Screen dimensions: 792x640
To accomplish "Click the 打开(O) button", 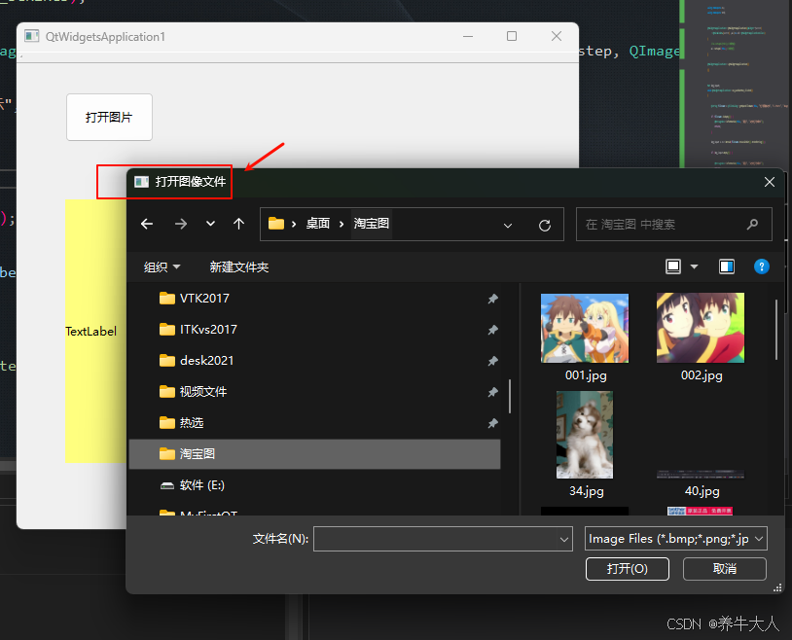I will tap(628, 569).
